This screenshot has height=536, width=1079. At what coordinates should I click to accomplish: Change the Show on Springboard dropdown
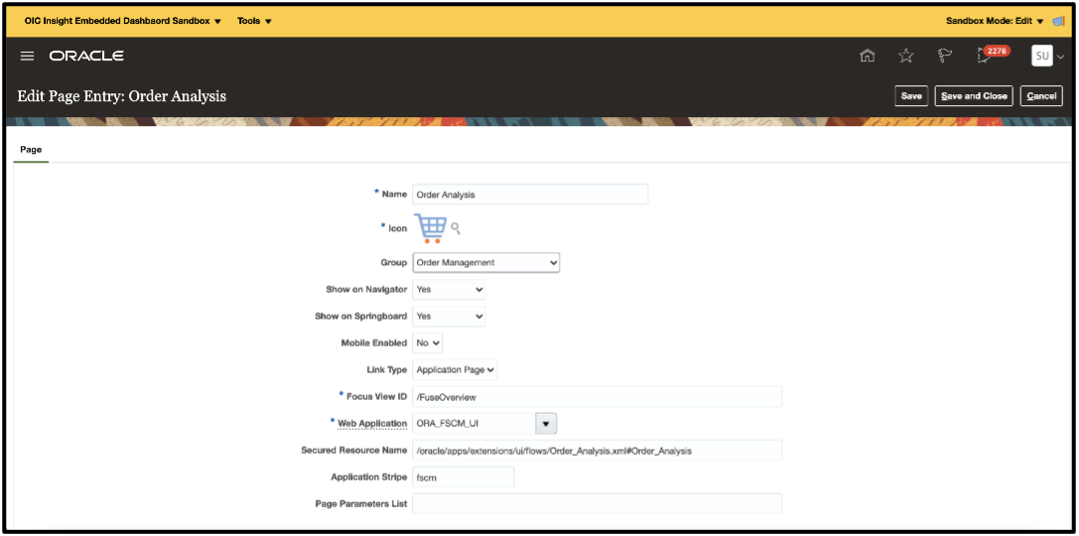449,317
